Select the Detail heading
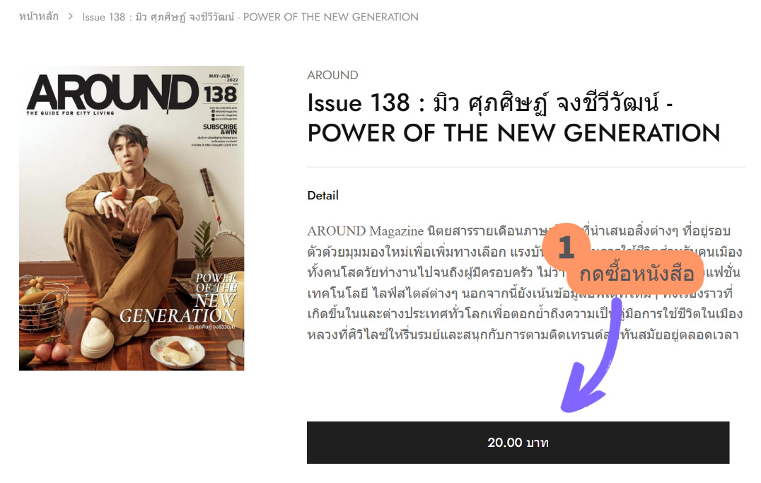This screenshot has height=483, width=761. point(323,196)
